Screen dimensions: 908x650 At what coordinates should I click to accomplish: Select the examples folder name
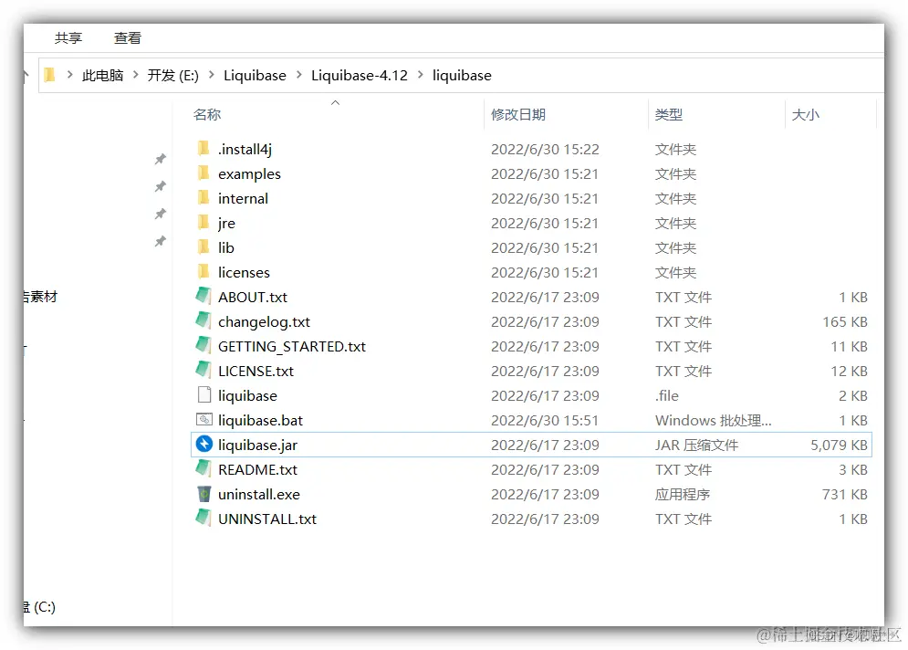(x=249, y=173)
